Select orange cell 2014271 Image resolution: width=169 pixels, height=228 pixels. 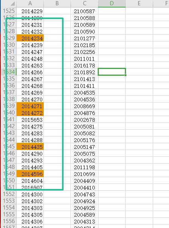point(30,106)
